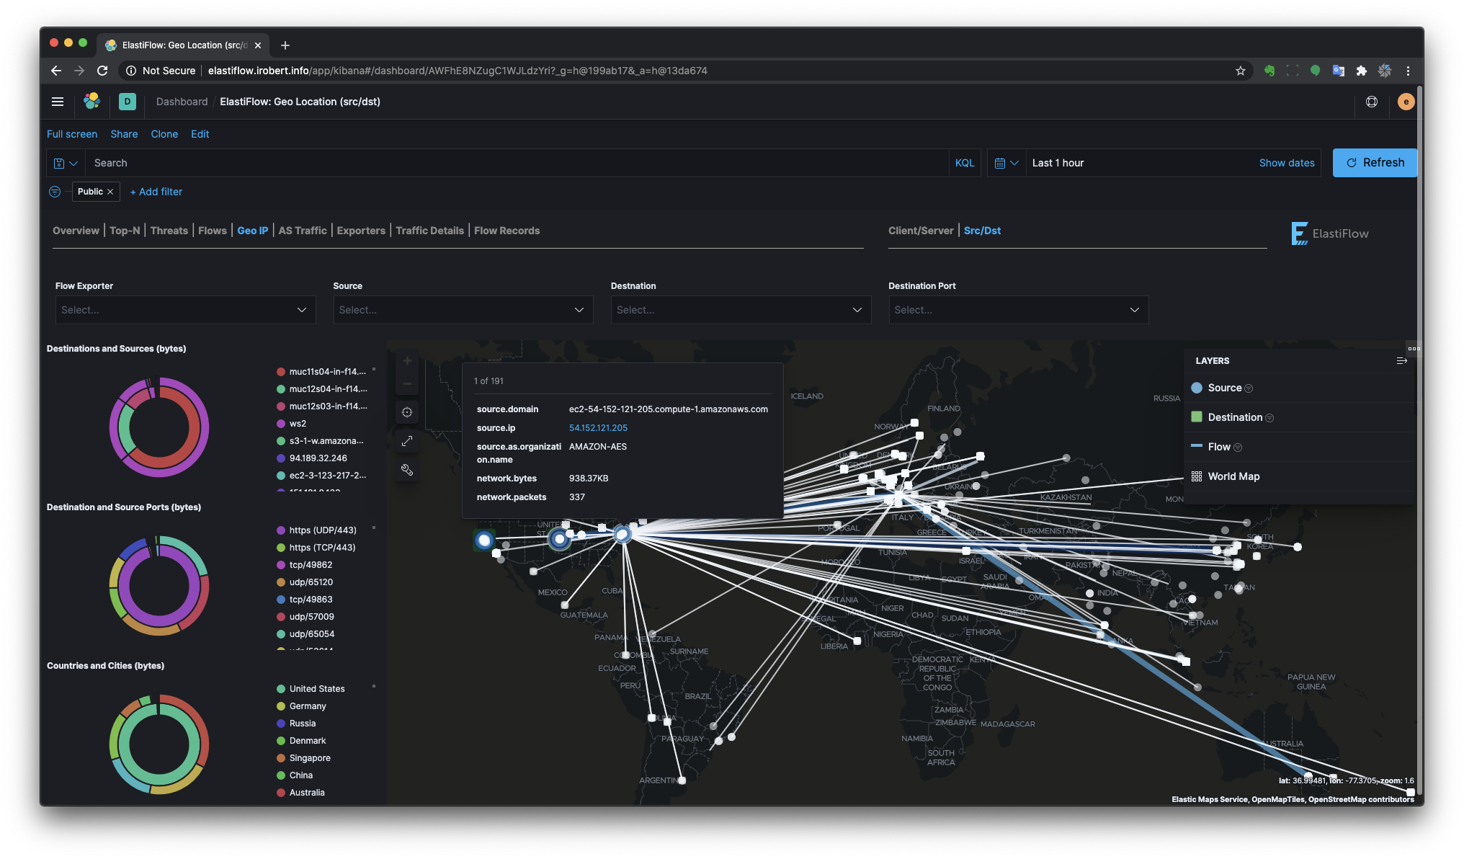The height and width of the screenshot is (859, 1464).
Task: Click the Share dashboard link
Action: pyautogui.click(x=124, y=134)
